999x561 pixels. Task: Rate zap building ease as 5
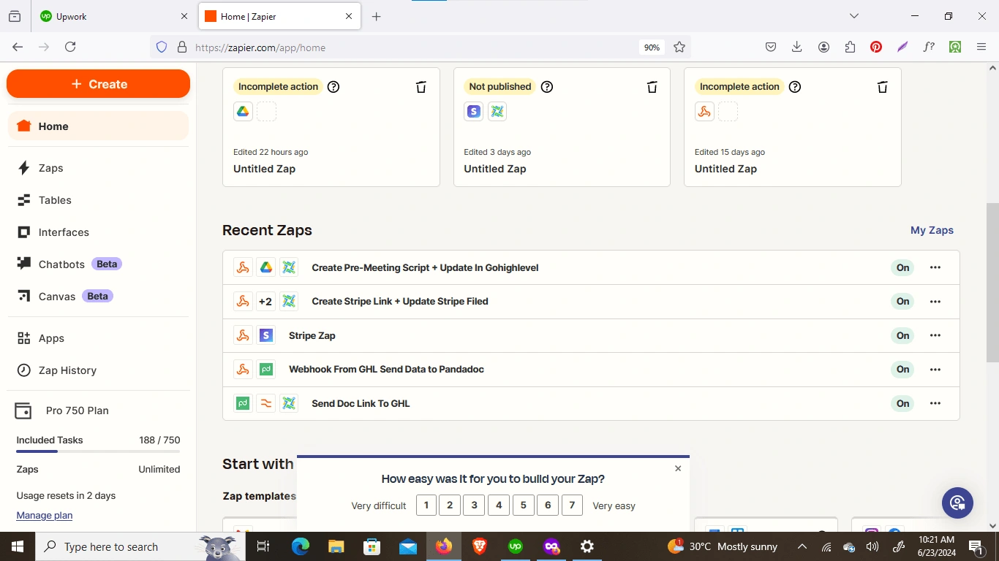[523, 505]
